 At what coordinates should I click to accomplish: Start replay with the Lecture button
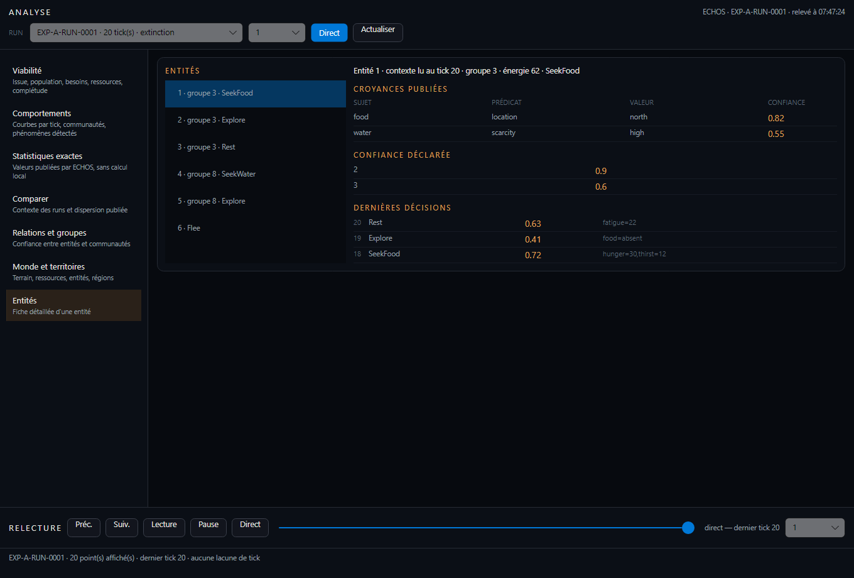pos(164,528)
